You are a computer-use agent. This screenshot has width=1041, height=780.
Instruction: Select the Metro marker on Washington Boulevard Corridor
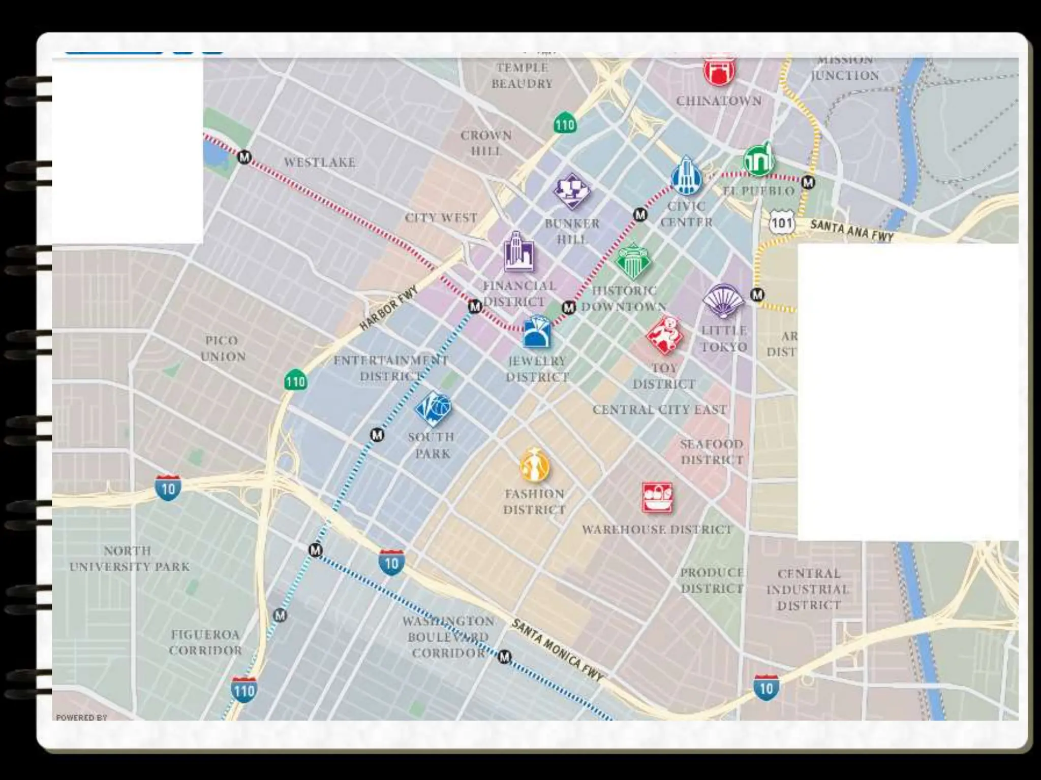pos(504,657)
